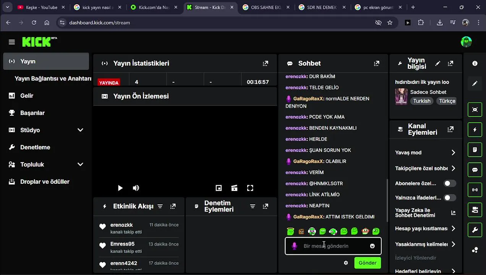This screenshot has height=275, width=486.
Task: Toggle the wrench stream info widget
Action: pyautogui.click(x=475, y=230)
